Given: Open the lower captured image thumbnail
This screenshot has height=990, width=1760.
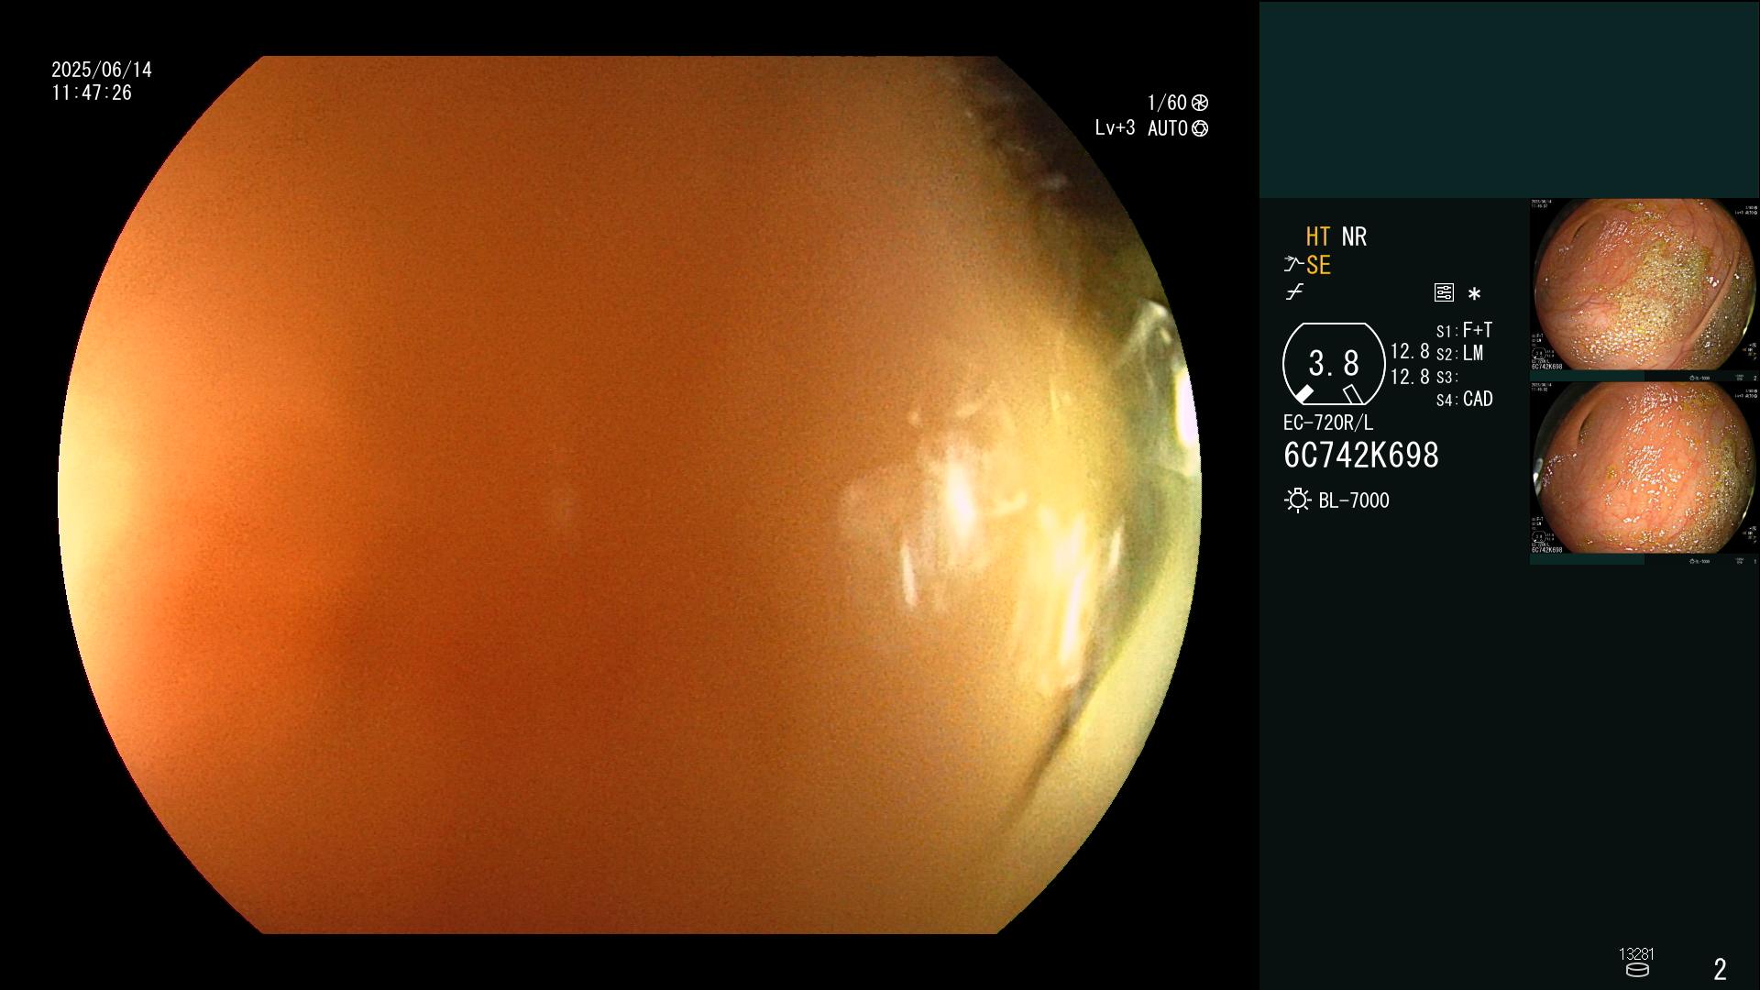Looking at the screenshot, I should pos(1644,473).
